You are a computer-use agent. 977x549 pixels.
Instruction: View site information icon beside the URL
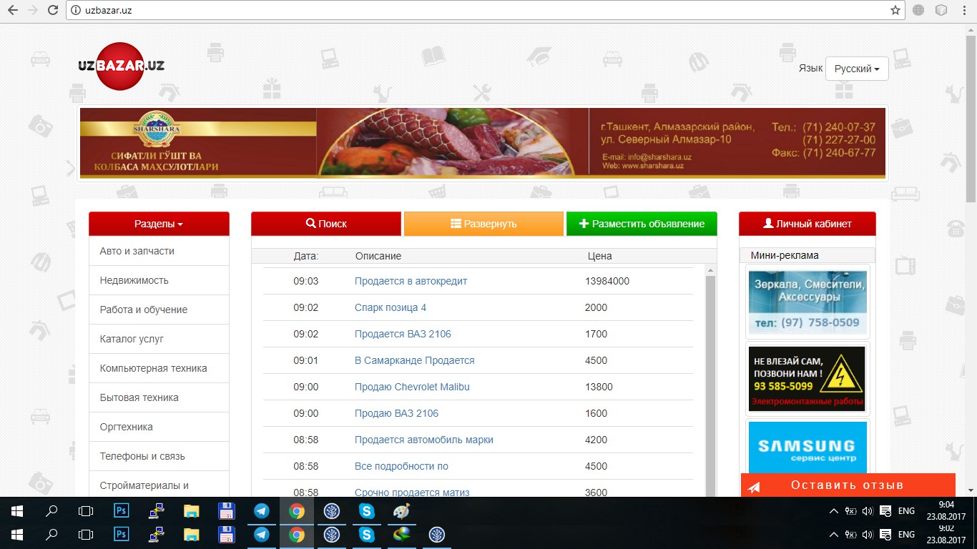75,11
